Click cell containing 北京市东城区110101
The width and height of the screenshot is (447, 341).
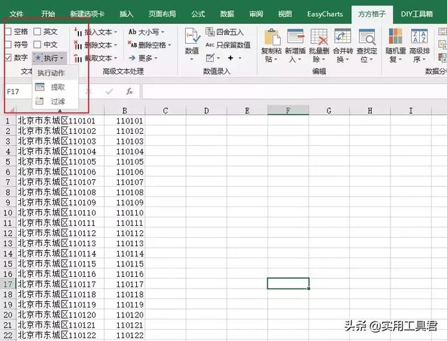pos(61,121)
